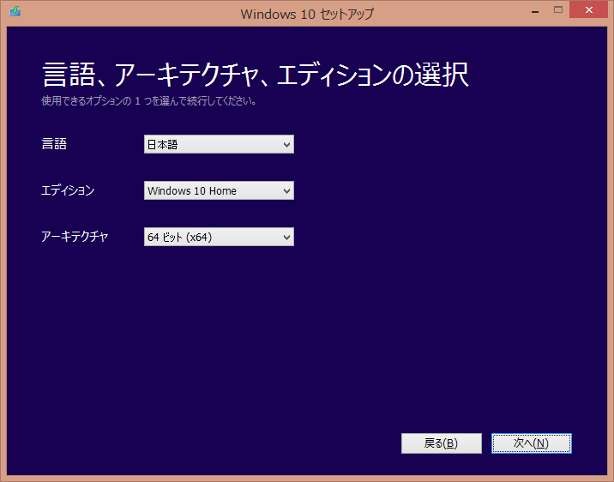Click the Windows 10 setup icon in title bar
Screen dimensions: 614x482
[15, 11]
